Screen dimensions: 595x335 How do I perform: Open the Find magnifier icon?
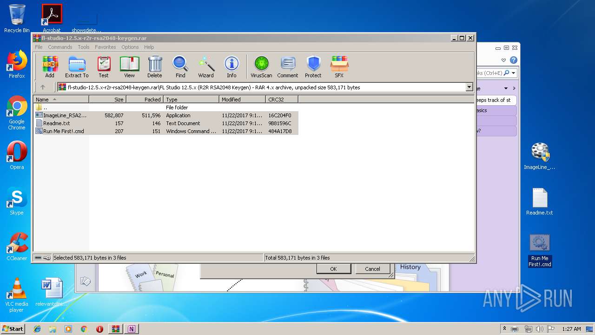click(x=180, y=67)
